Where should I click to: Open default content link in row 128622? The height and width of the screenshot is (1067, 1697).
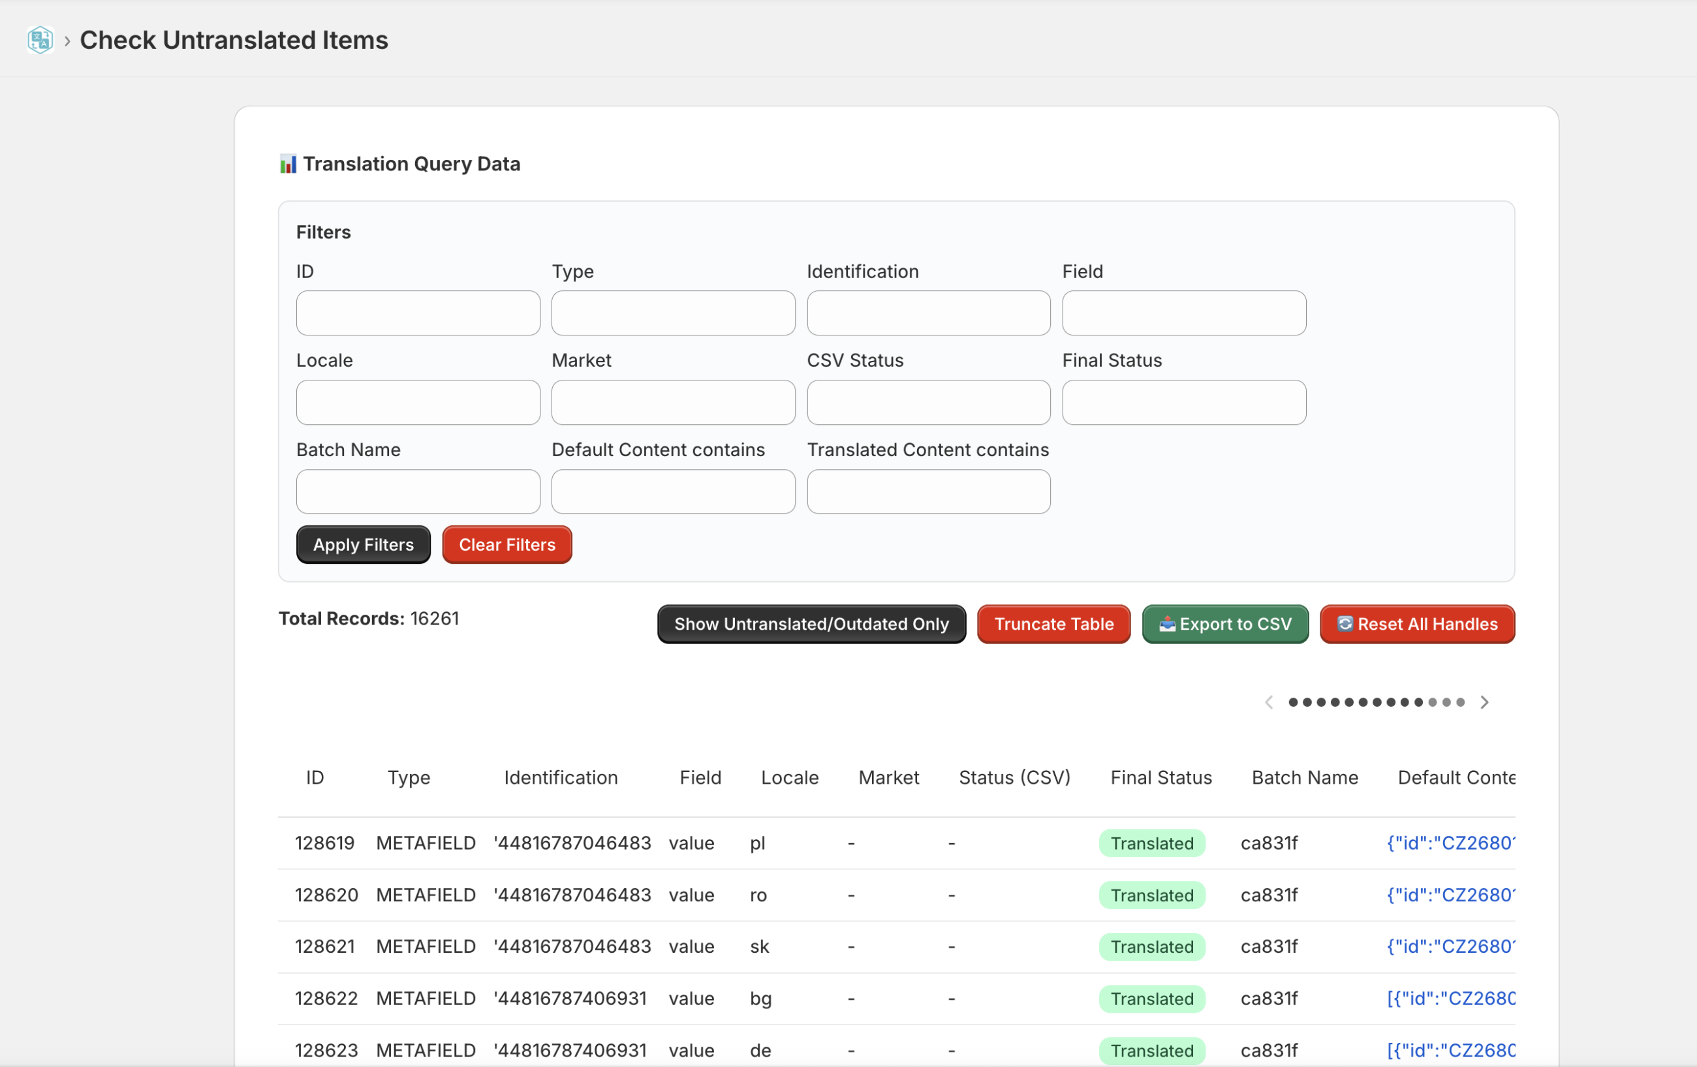(x=1450, y=998)
